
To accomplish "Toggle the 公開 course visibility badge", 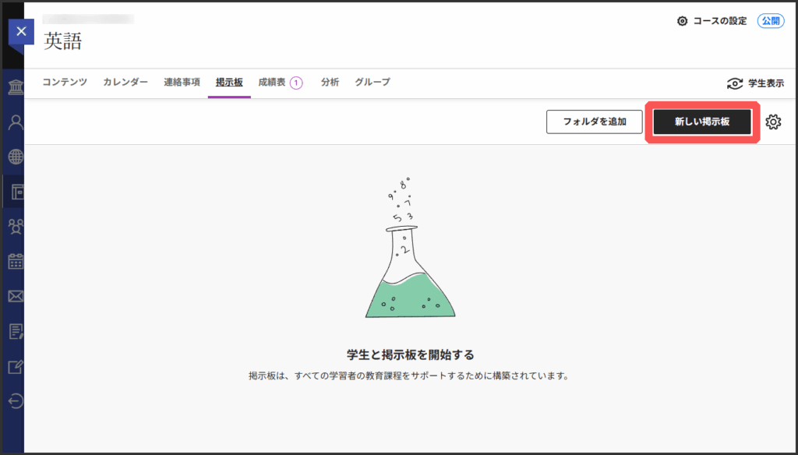I will tap(771, 21).
